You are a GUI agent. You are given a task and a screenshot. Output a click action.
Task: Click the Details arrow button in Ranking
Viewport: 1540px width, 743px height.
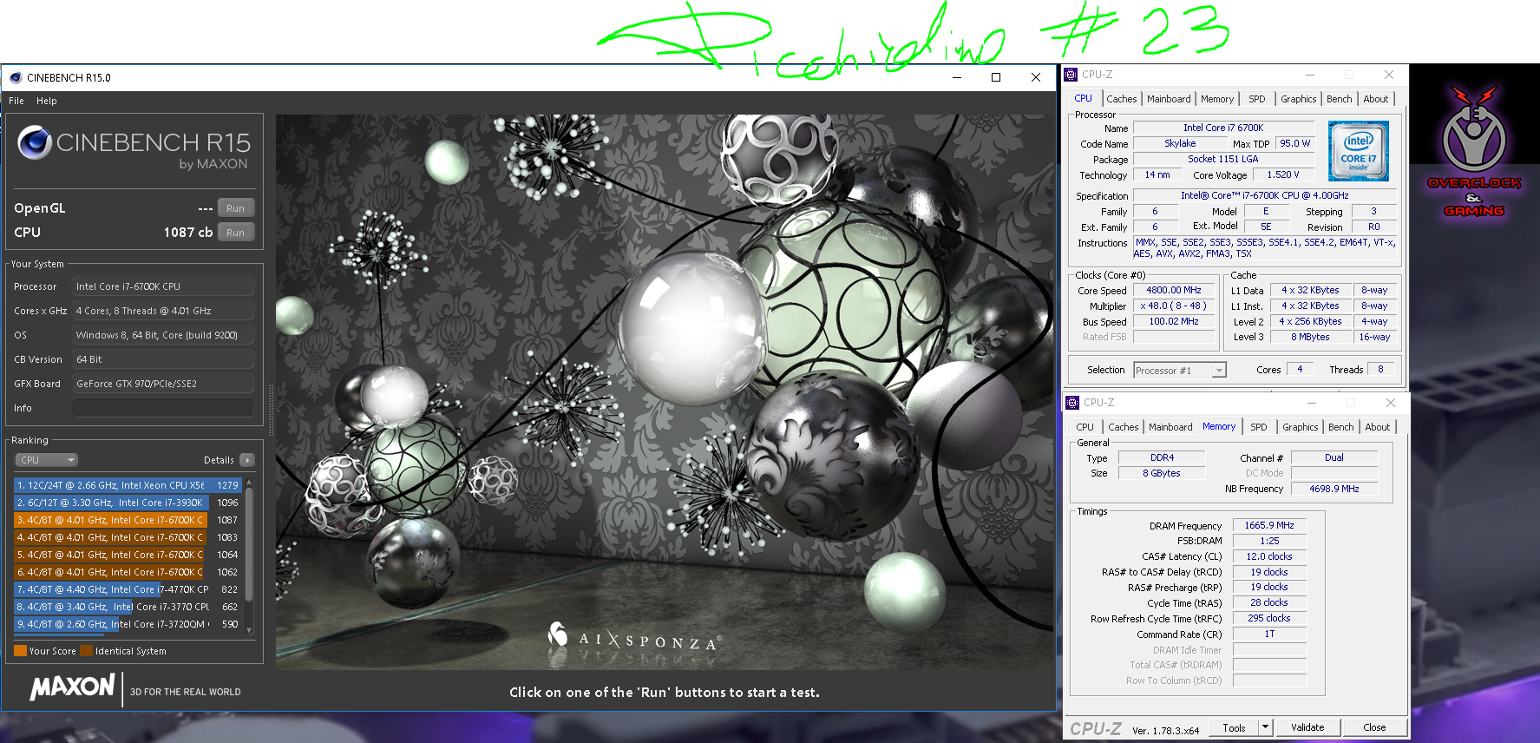point(247,460)
